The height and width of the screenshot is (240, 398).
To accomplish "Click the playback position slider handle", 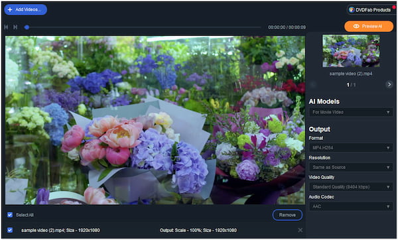I will [27, 27].
